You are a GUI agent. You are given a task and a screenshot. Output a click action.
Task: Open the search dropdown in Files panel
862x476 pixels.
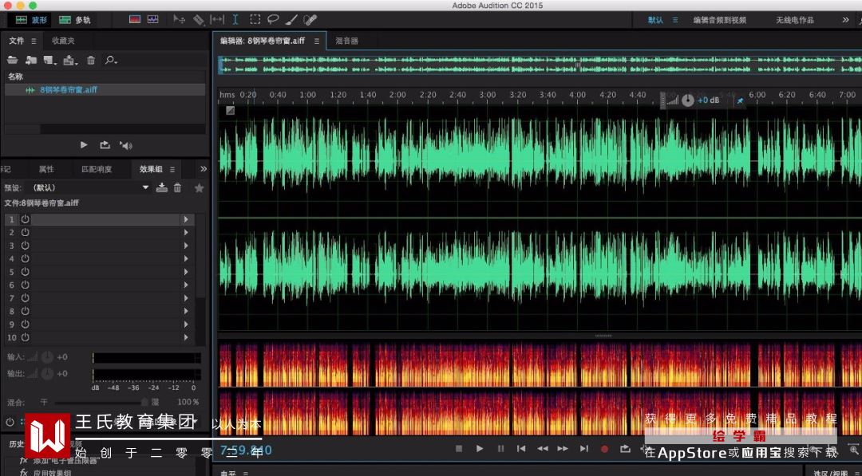[111, 60]
